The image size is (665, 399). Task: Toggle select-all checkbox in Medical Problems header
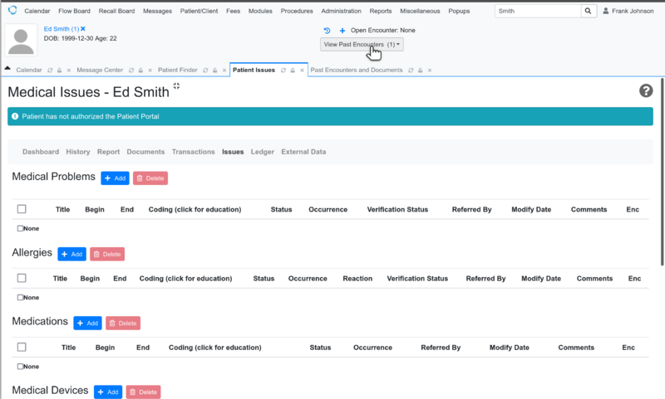click(x=22, y=209)
